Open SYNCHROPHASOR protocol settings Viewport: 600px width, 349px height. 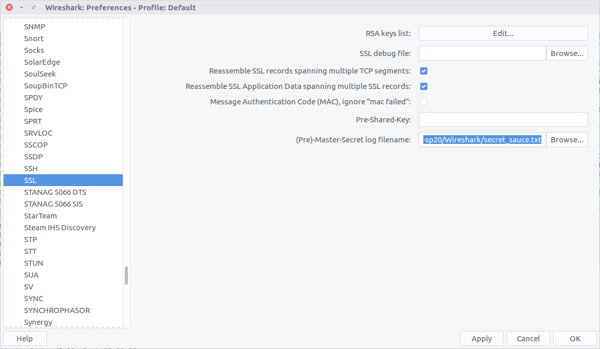(x=57, y=310)
